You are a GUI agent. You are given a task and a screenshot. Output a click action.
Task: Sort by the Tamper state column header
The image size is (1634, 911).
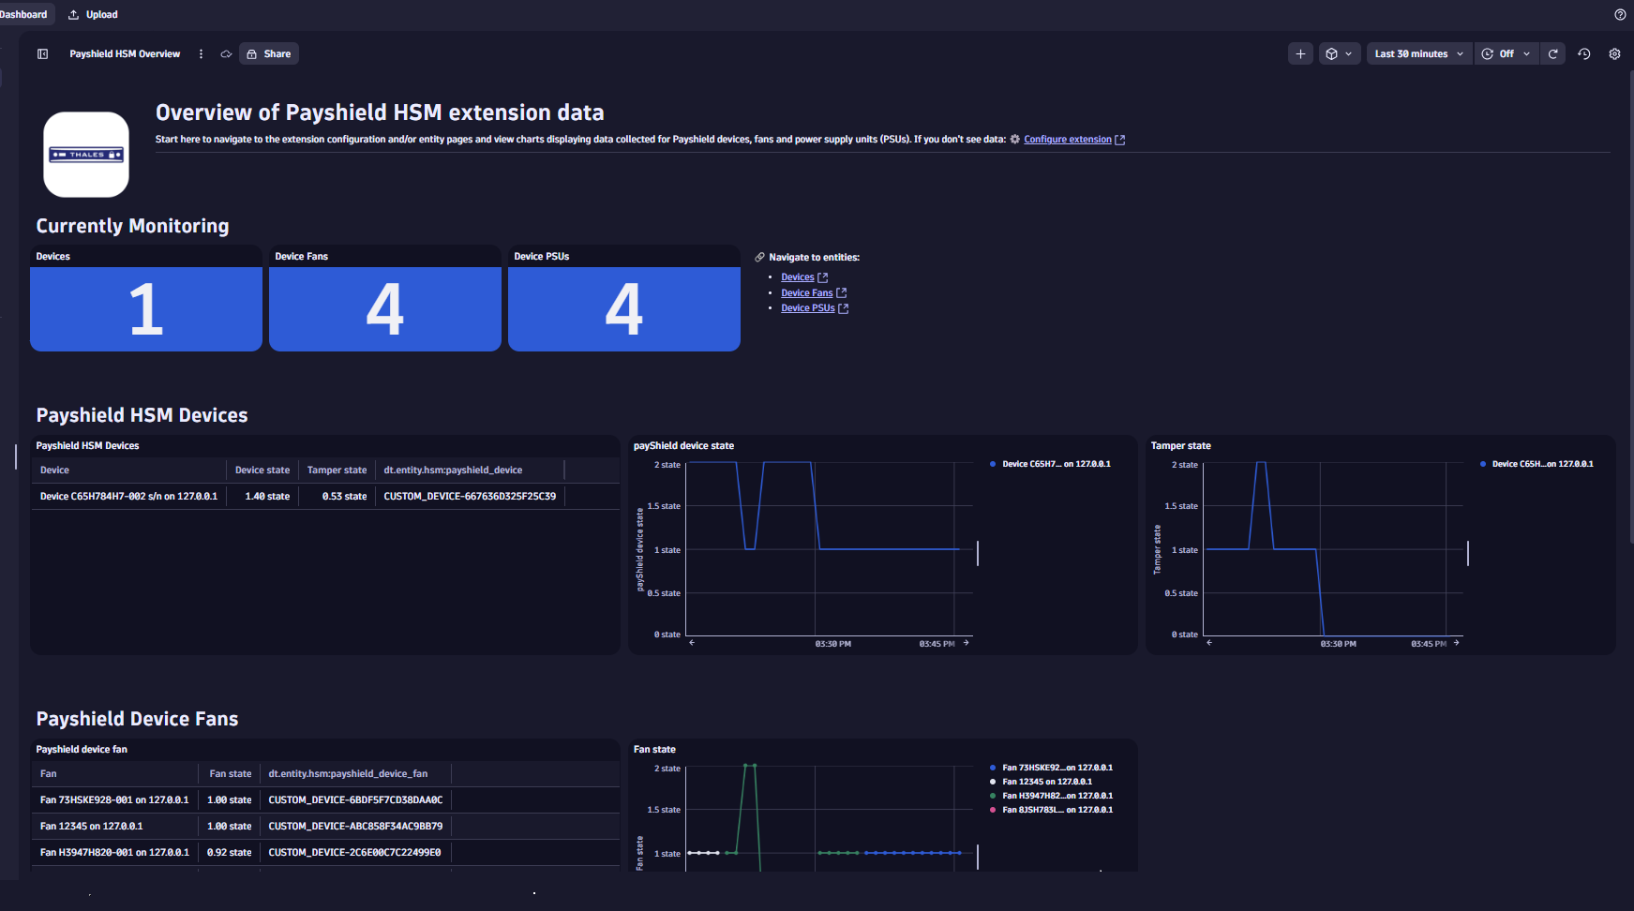337,470
